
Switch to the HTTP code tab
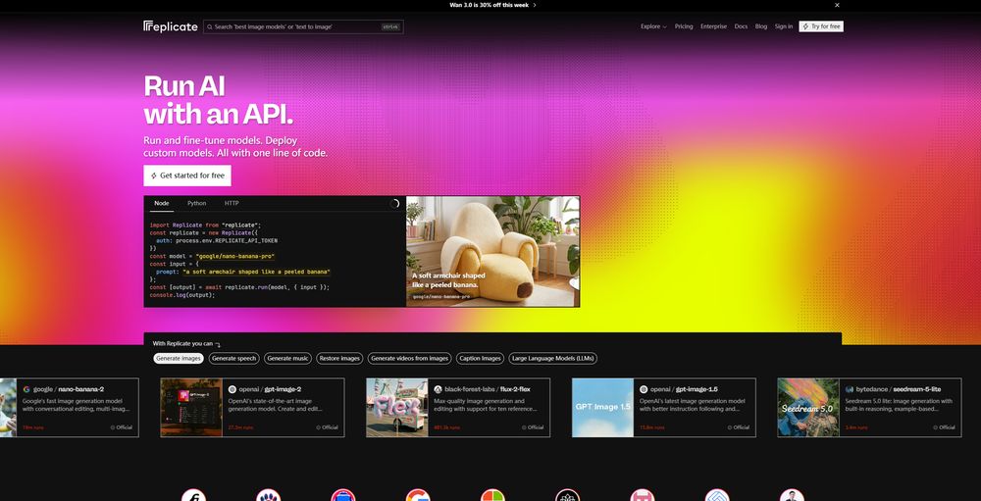232,203
